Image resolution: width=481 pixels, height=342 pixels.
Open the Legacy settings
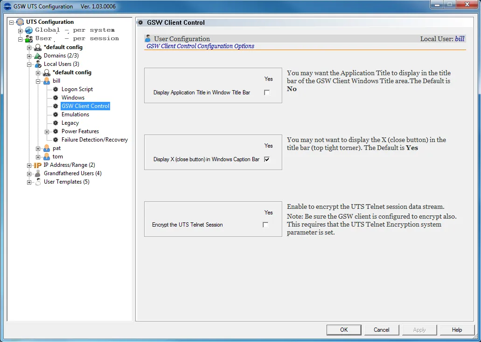pyautogui.click(x=70, y=123)
